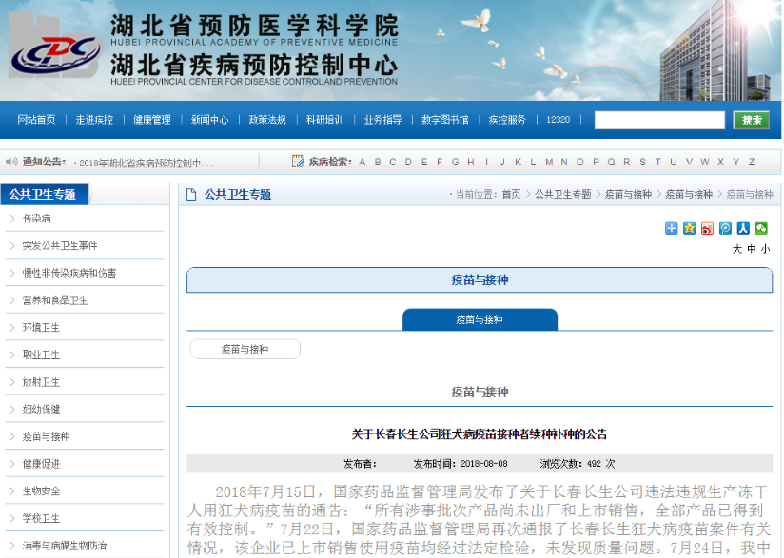
Task: Expand 突发公共卫生事件 sidebar category
Action: [x=60, y=246]
